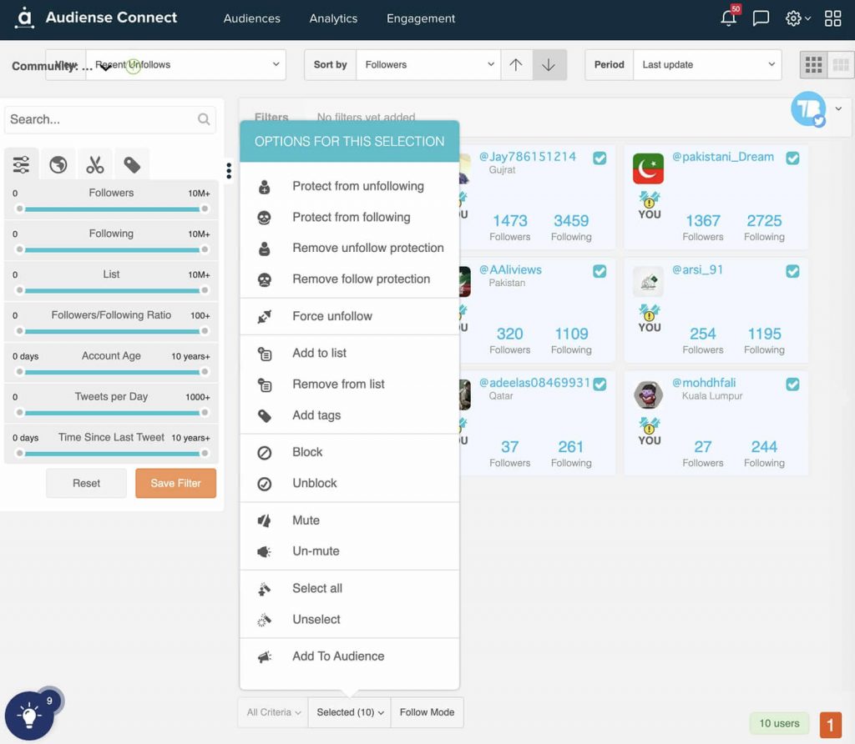Click the mohdhfali profile avatar

click(x=648, y=395)
